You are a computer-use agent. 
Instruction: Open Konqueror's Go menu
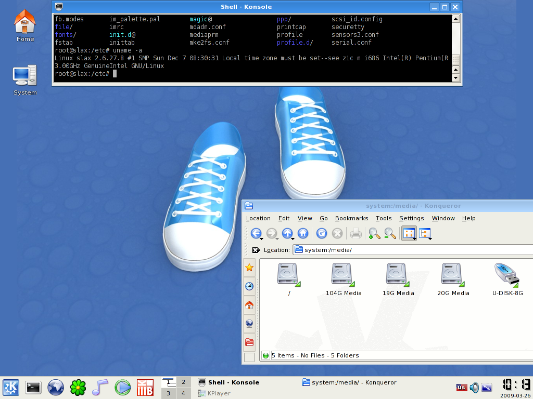324,219
